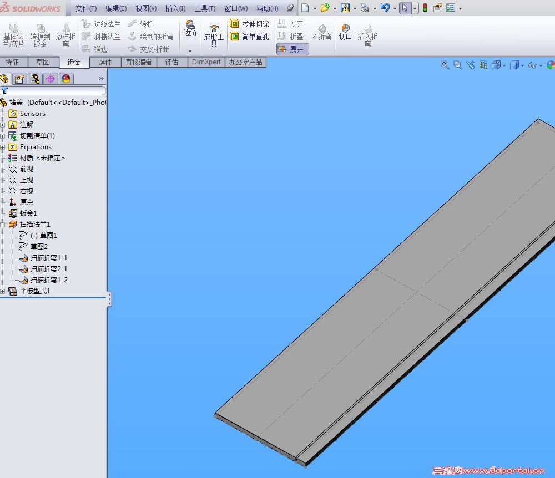Expand the 注解 annotations node
The image size is (555, 478).
point(2,125)
